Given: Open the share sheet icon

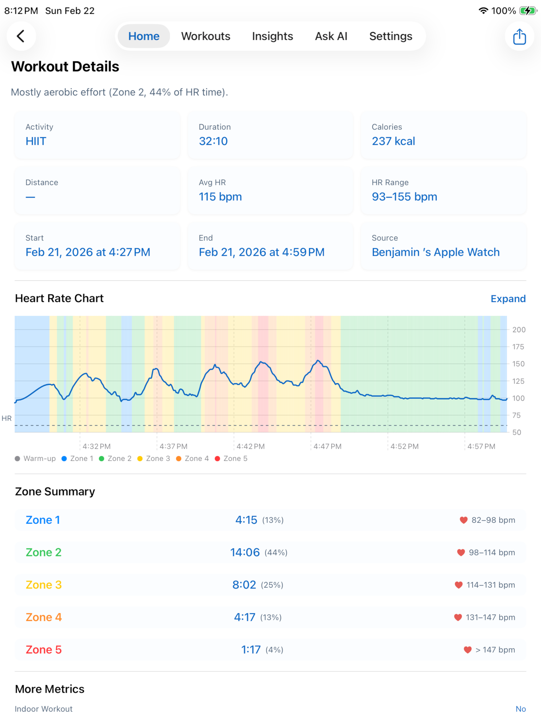Looking at the screenshot, I should point(519,36).
